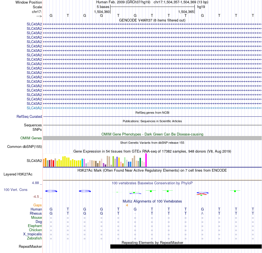Open RefSeq genes from NCBI track title
Image resolution: width=262 pixels, height=253 pixels.
coord(152,113)
